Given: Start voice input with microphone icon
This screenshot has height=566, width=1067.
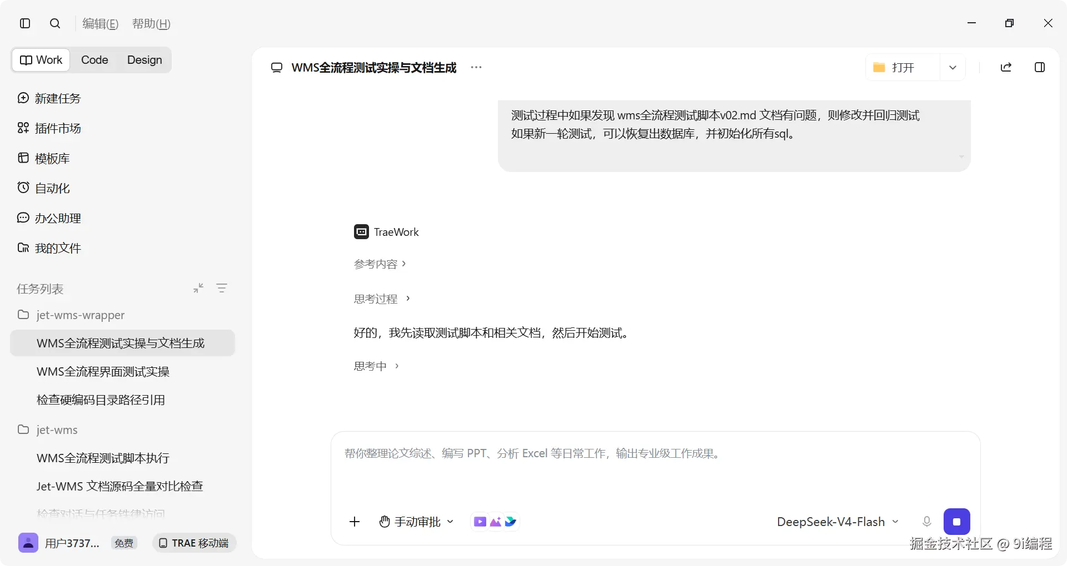Looking at the screenshot, I should [926, 522].
